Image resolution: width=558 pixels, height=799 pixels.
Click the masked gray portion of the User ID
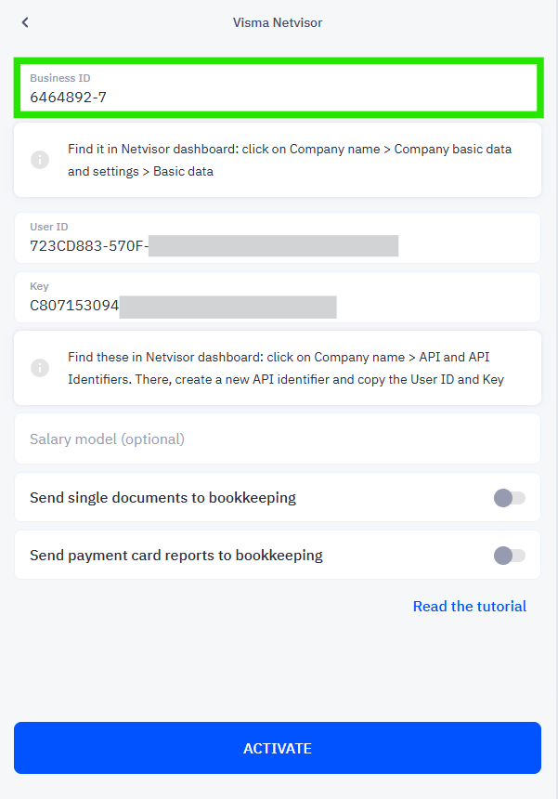click(x=273, y=245)
